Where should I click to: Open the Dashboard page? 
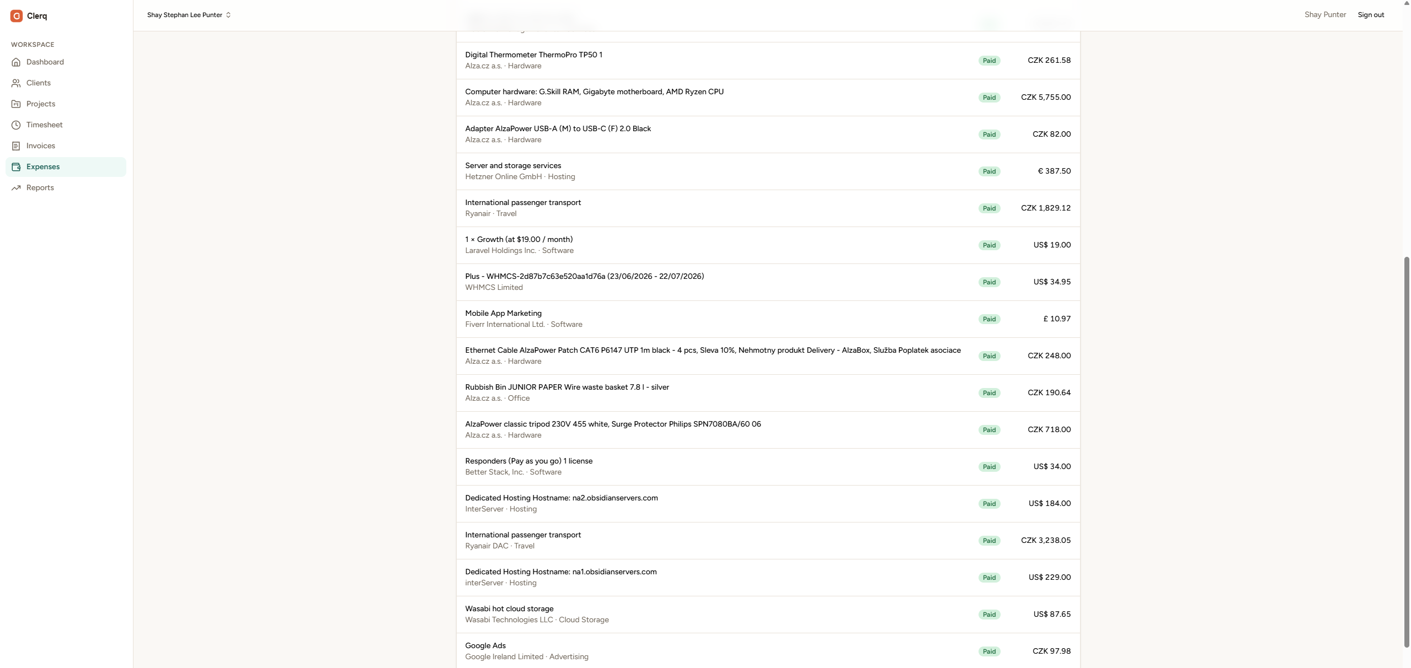tap(66, 62)
